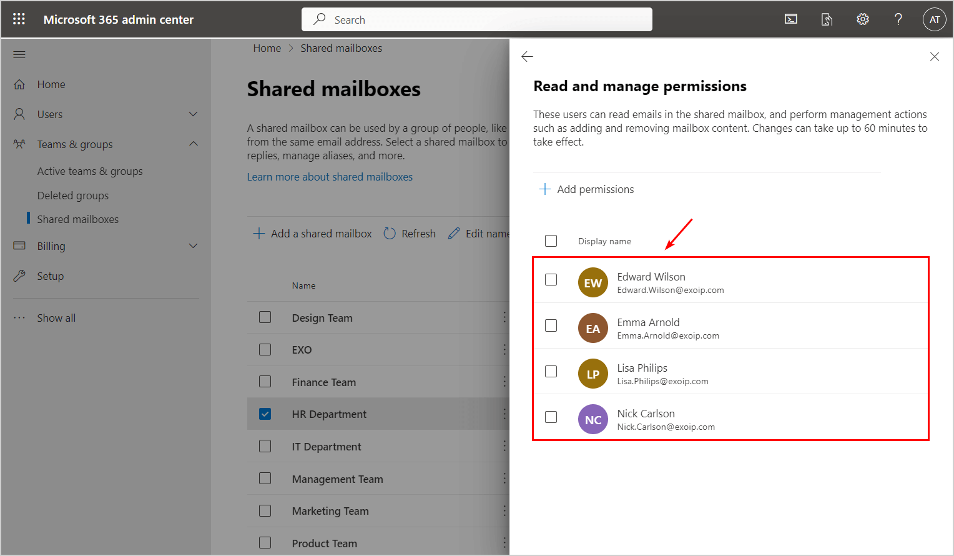Check the EXO mailbox checkbox

(x=265, y=349)
